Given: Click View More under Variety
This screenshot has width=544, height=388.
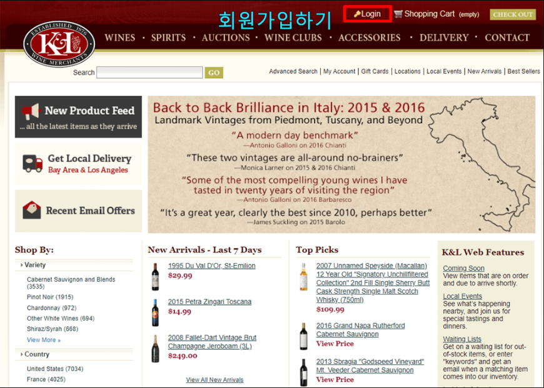Looking at the screenshot, I should 44,340.
